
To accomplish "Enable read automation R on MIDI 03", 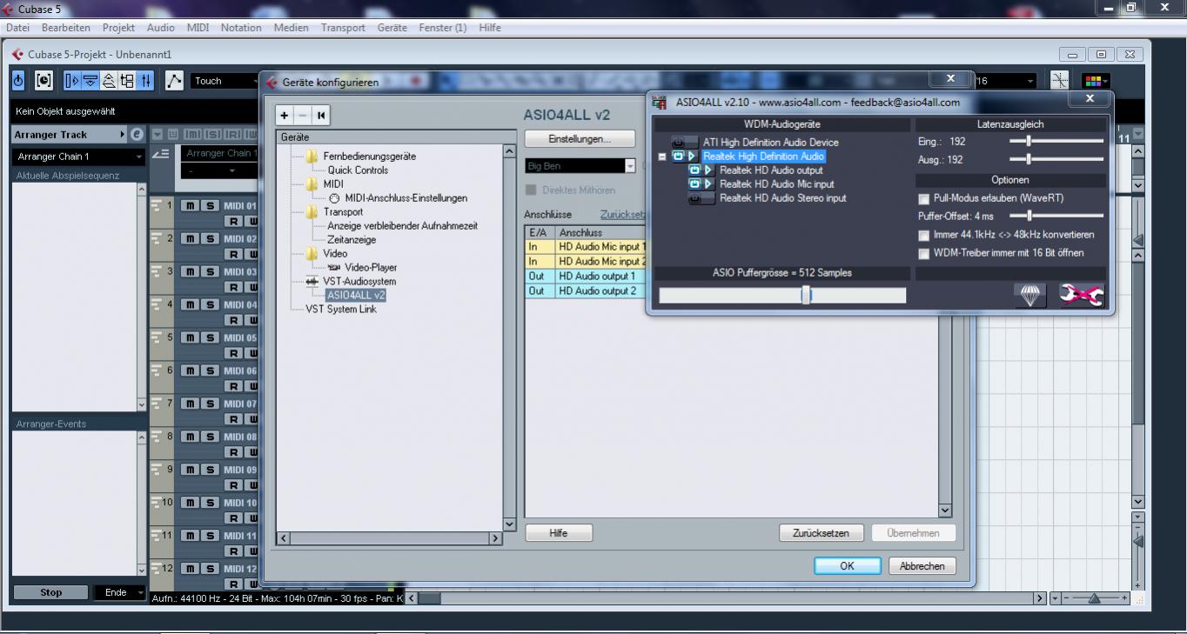I will tap(233, 287).
